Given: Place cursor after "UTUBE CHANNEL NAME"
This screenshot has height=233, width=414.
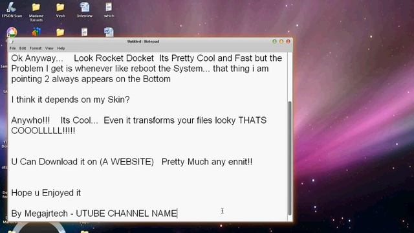Looking at the screenshot, I should (177, 214).
